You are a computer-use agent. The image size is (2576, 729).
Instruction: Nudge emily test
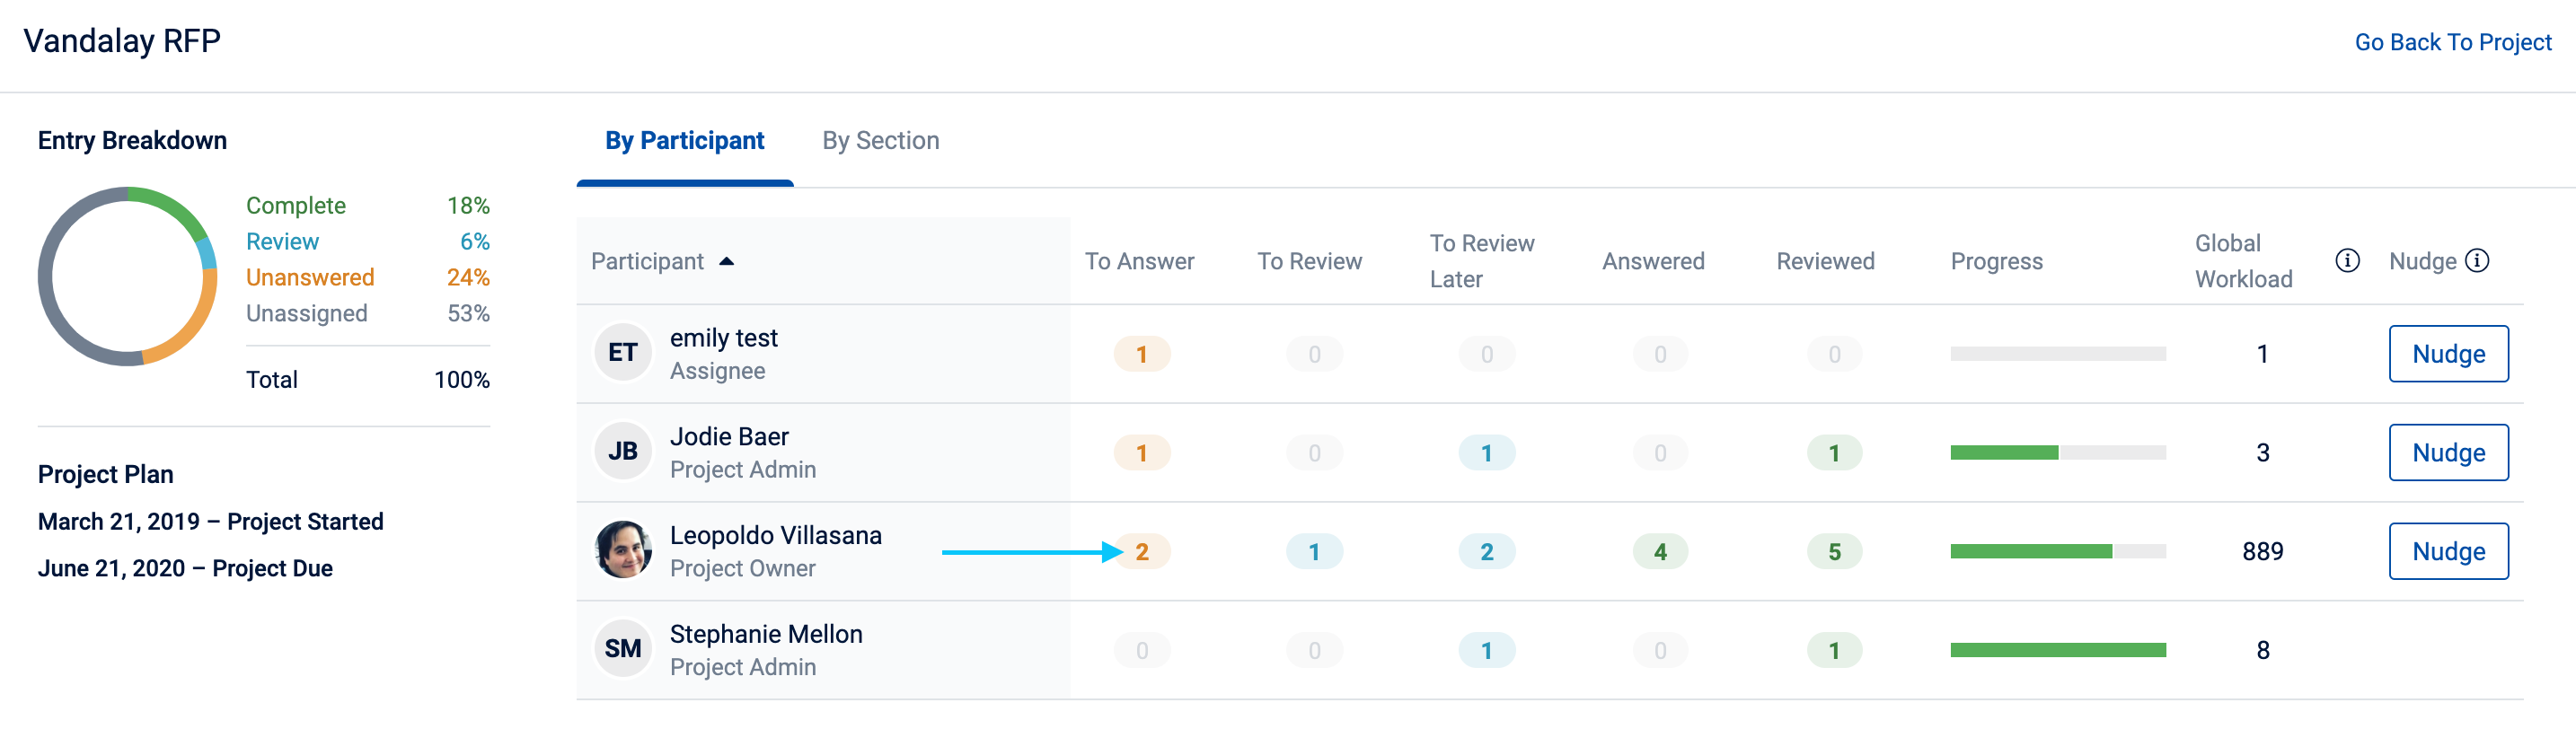click(x=2448, y=354)
